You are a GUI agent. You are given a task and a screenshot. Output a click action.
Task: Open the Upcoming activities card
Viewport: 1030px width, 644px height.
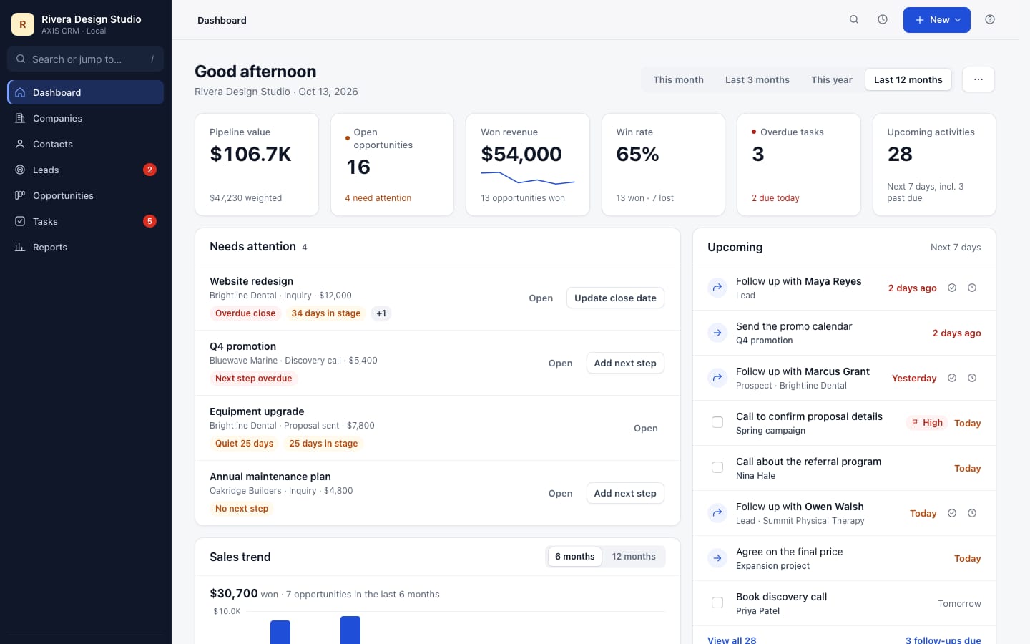[x=934, y=165]
